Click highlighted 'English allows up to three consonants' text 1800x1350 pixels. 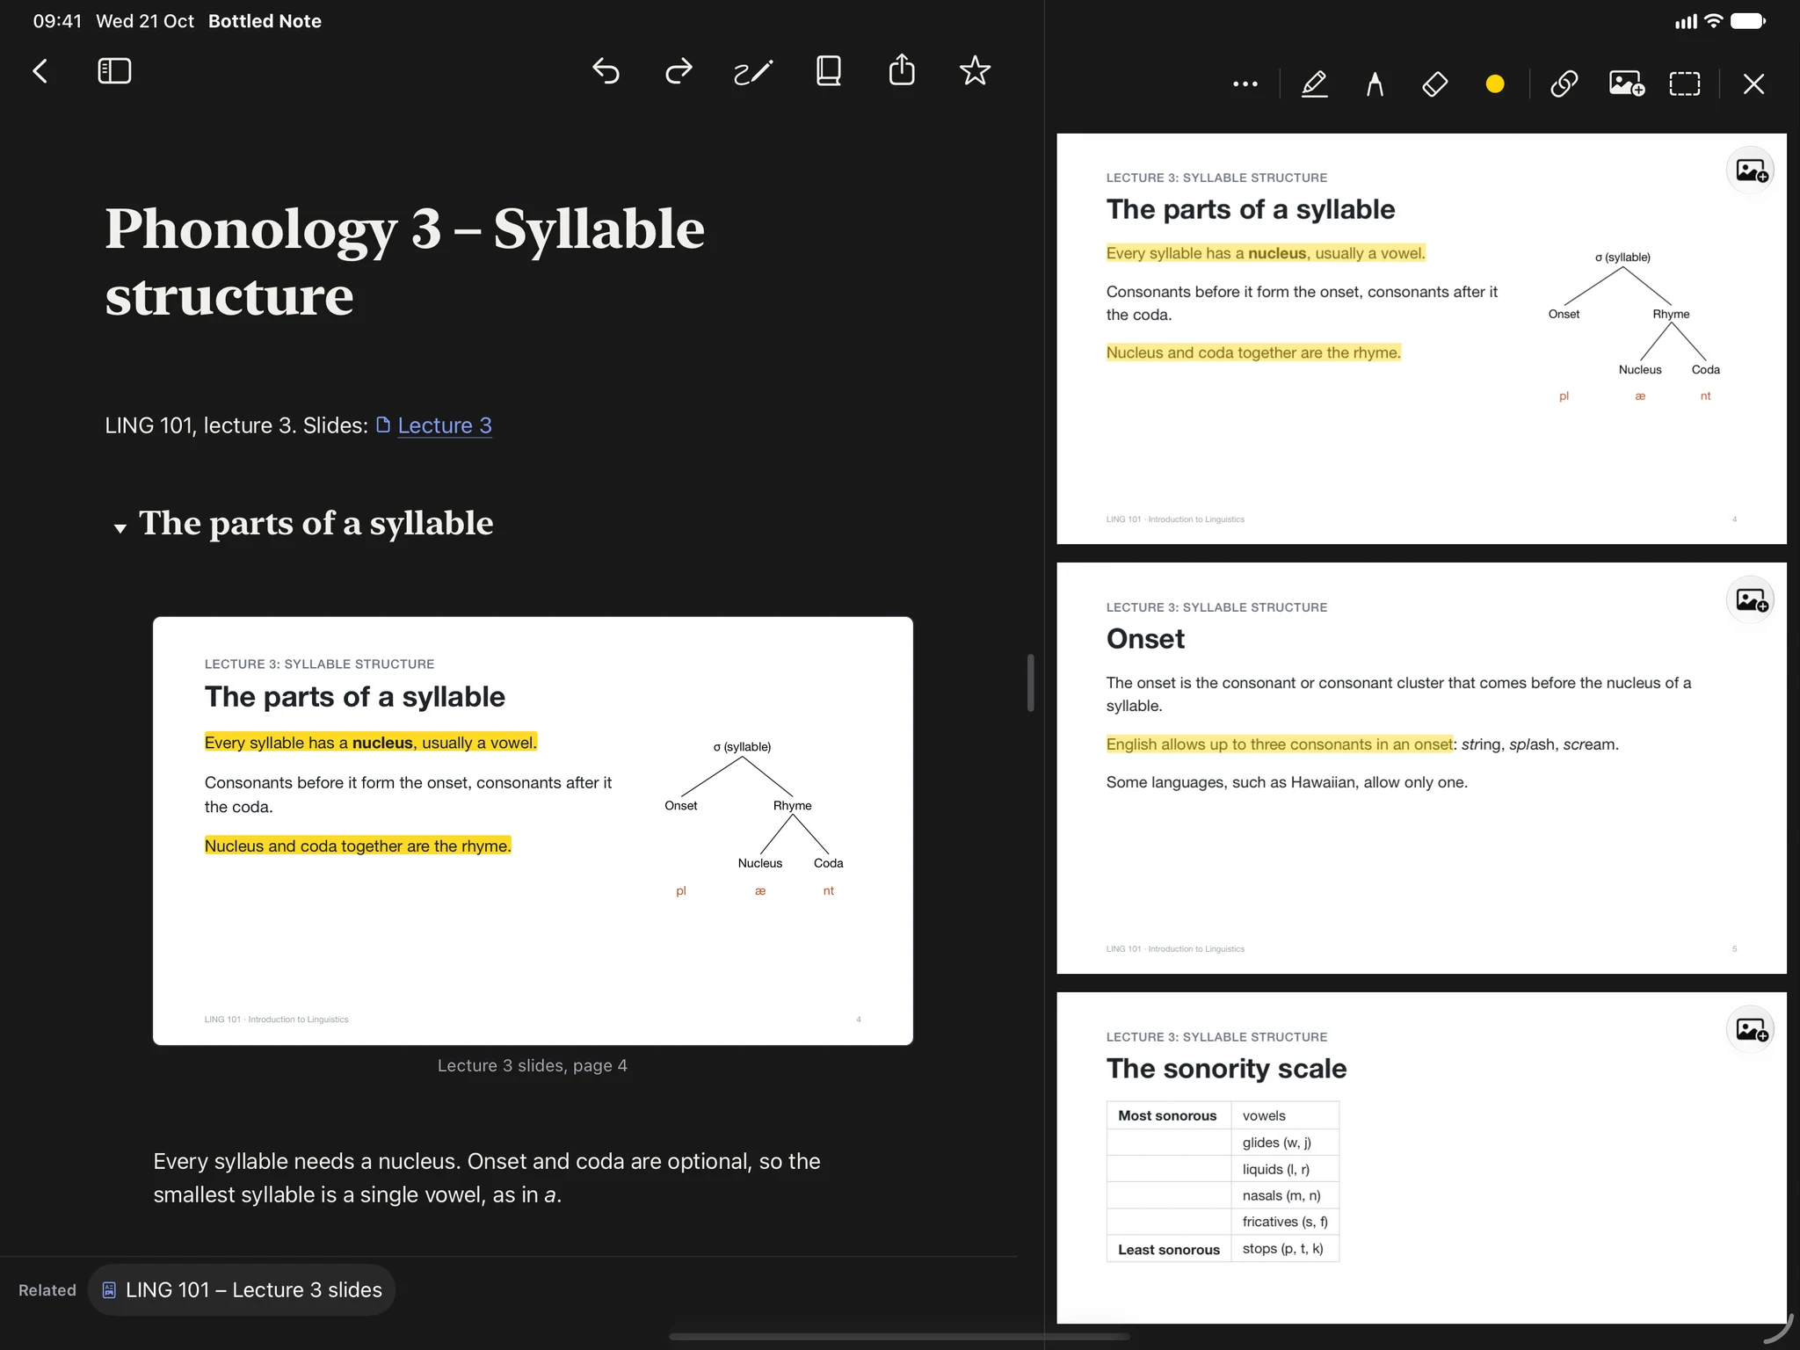(1279, 744)
